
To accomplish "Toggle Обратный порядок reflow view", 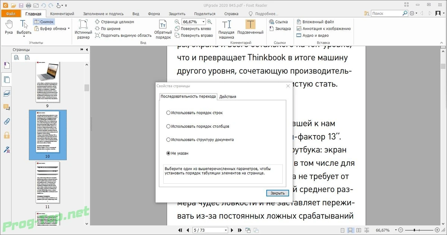I will (x=163, y=29).
